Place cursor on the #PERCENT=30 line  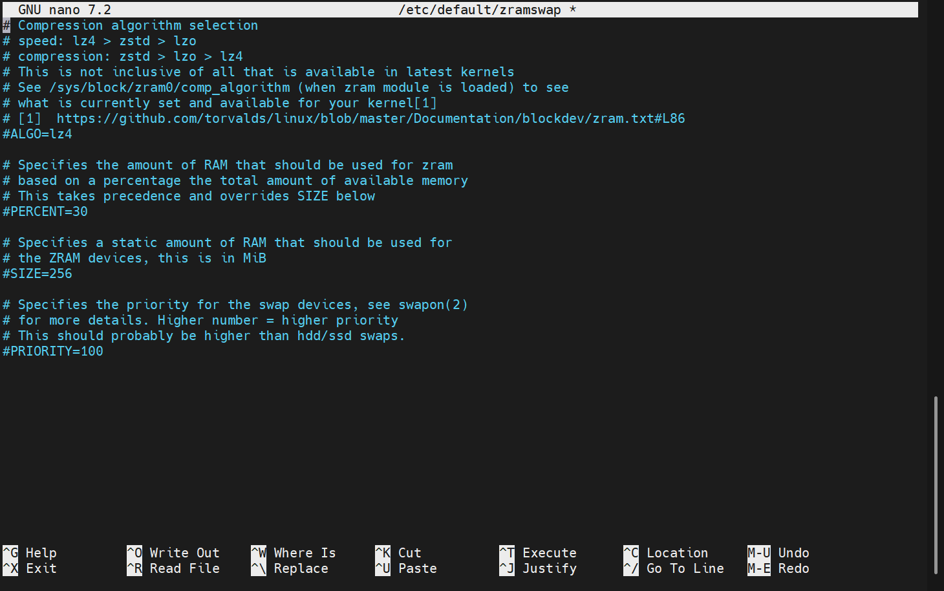(x=45, y=211)
